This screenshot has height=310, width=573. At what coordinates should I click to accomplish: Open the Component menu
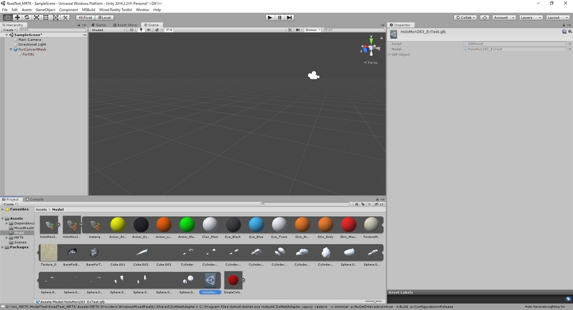[68, 10]
